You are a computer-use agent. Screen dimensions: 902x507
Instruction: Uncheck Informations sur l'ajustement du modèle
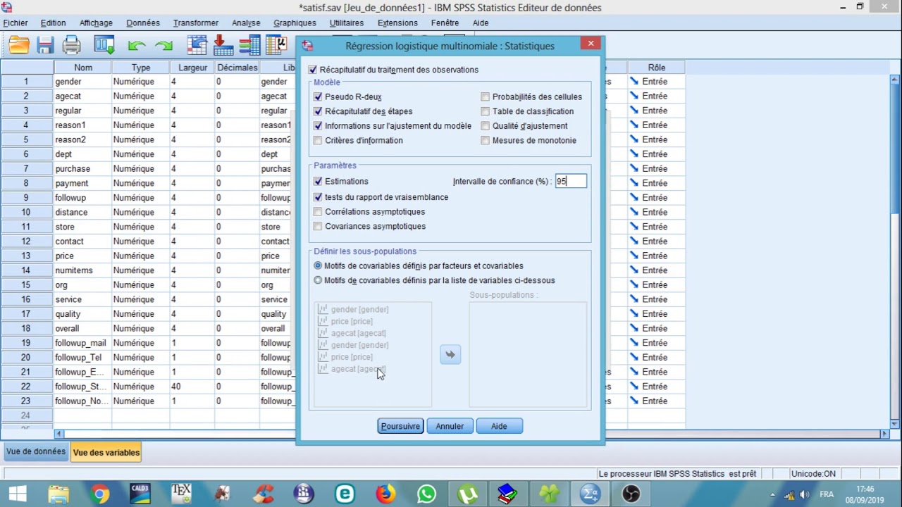pos(318,126)
